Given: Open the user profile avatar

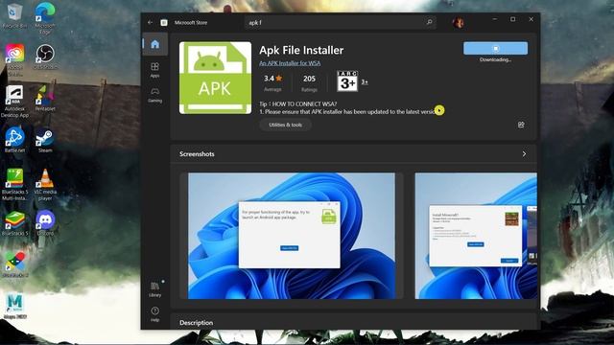Looking at the screenshot, I should point(459,22).
